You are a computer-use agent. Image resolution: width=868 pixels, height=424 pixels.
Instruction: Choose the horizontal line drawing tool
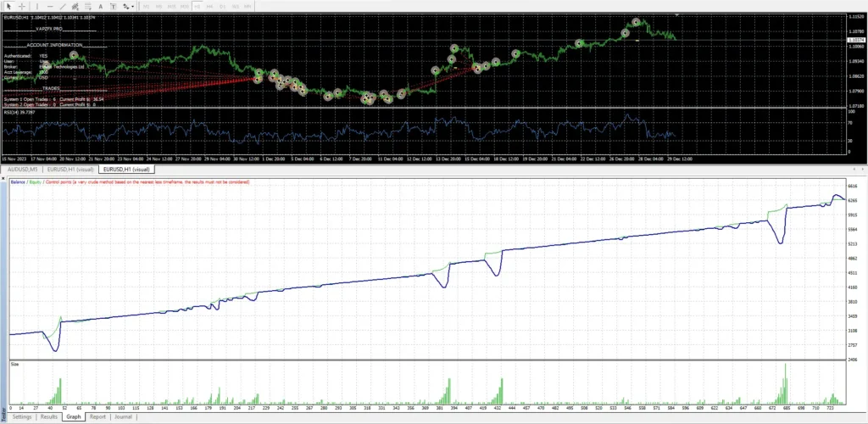(50, 6)
